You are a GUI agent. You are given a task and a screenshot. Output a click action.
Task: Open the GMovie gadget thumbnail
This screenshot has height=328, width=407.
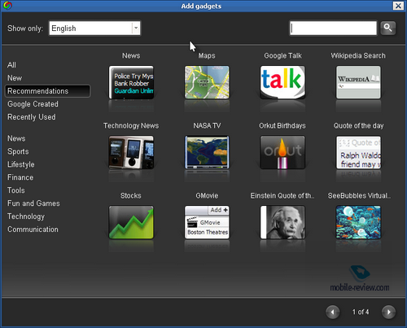pyautogui.click(x=207, y=222)
